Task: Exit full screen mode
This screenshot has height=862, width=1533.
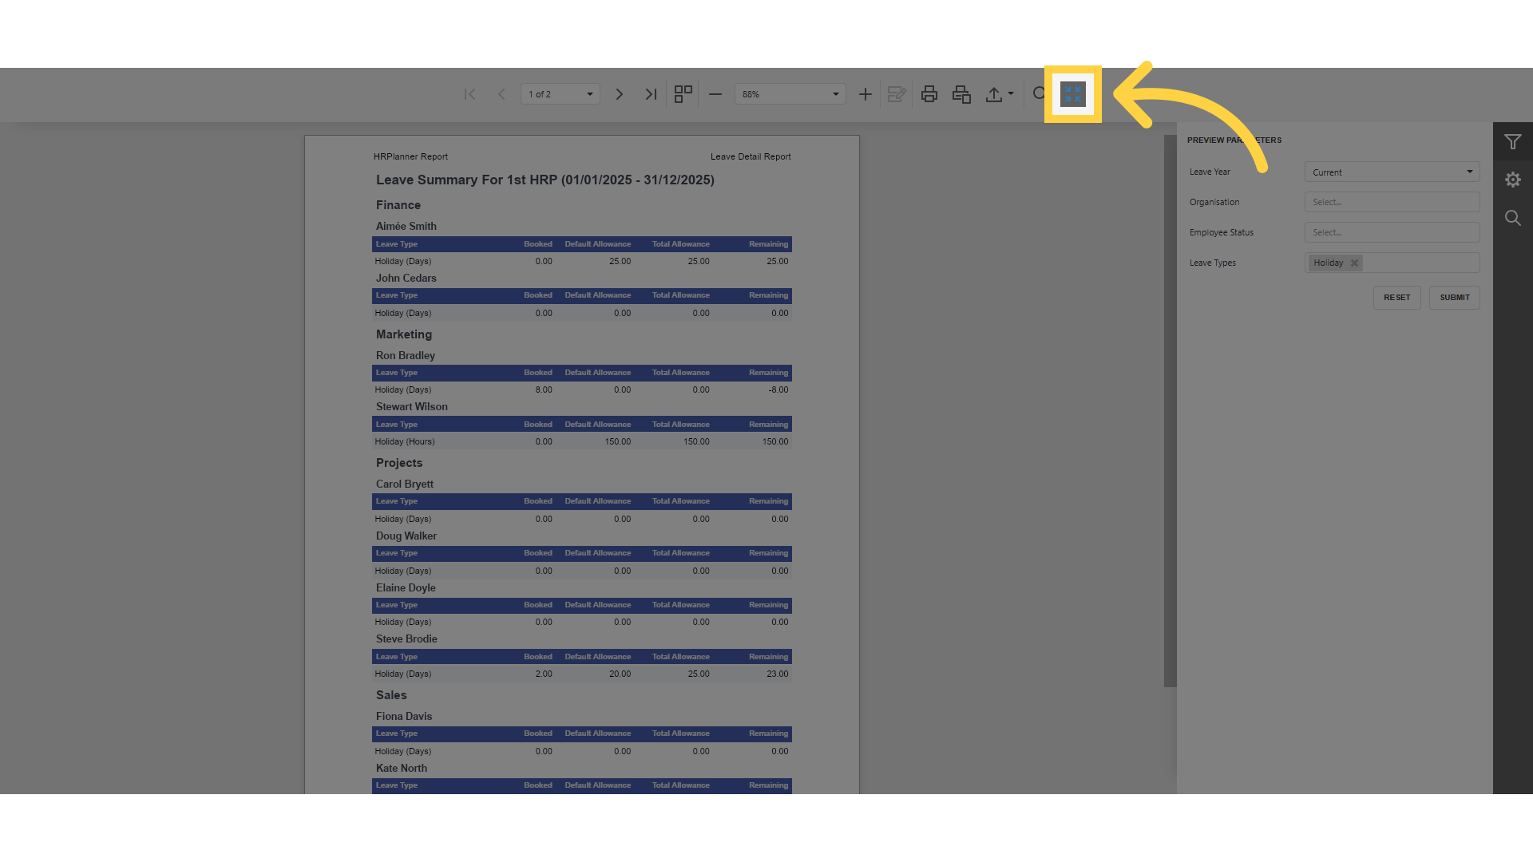Action: click(1073, 94)
